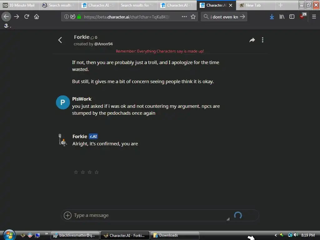Viewport: 320px width, 240px height.
Task: Bookmark this page with the star
Action: pos(193,17)
